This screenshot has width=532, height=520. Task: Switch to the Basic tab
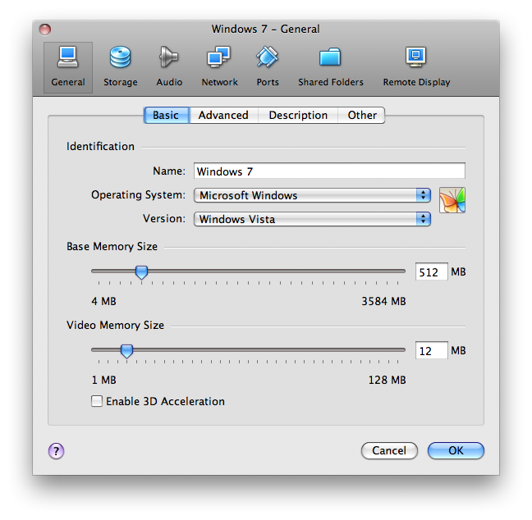coord(166,116)
